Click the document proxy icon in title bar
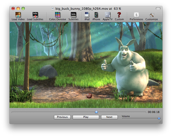This screenshot has width=172, height=137. 53,9
